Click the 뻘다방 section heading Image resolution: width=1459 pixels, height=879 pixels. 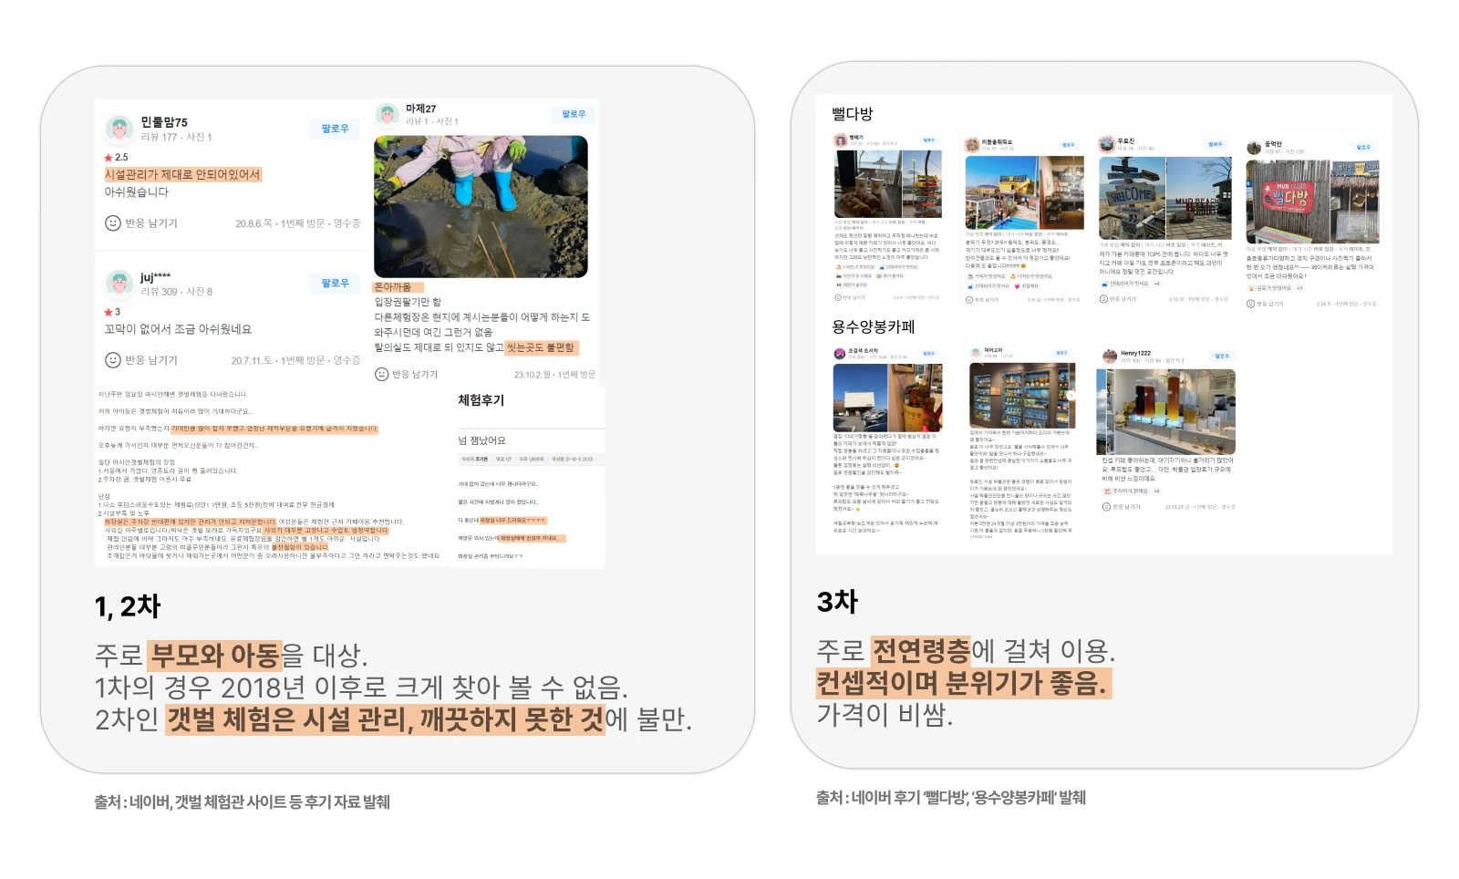(853, 114)
